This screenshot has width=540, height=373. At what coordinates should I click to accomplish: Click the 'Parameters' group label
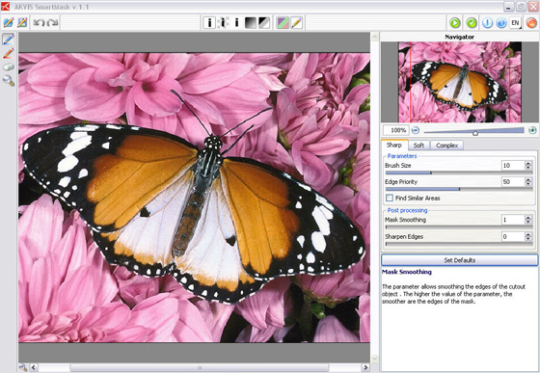[x=402, y=156]
